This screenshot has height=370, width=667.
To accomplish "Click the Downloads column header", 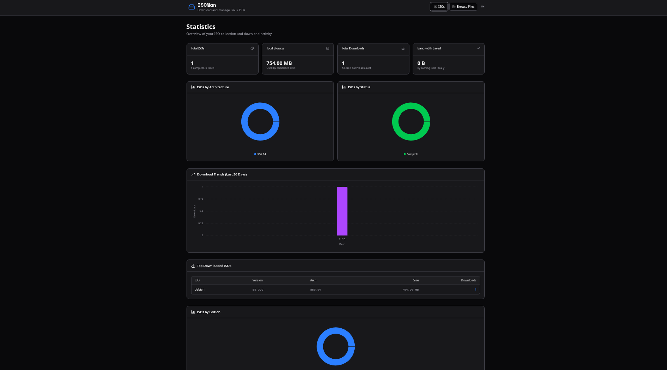I will tap(468, 280).
